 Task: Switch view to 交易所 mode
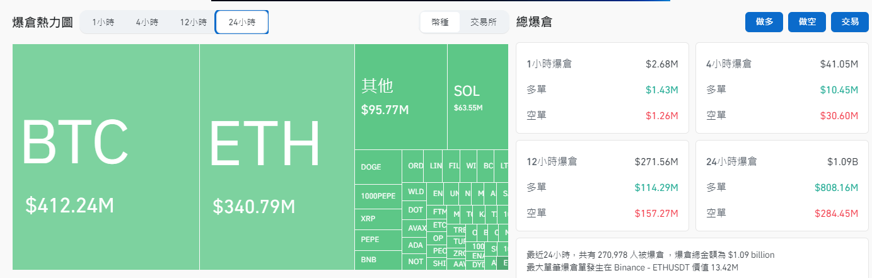pyautogui.click(x=483, y=22)
